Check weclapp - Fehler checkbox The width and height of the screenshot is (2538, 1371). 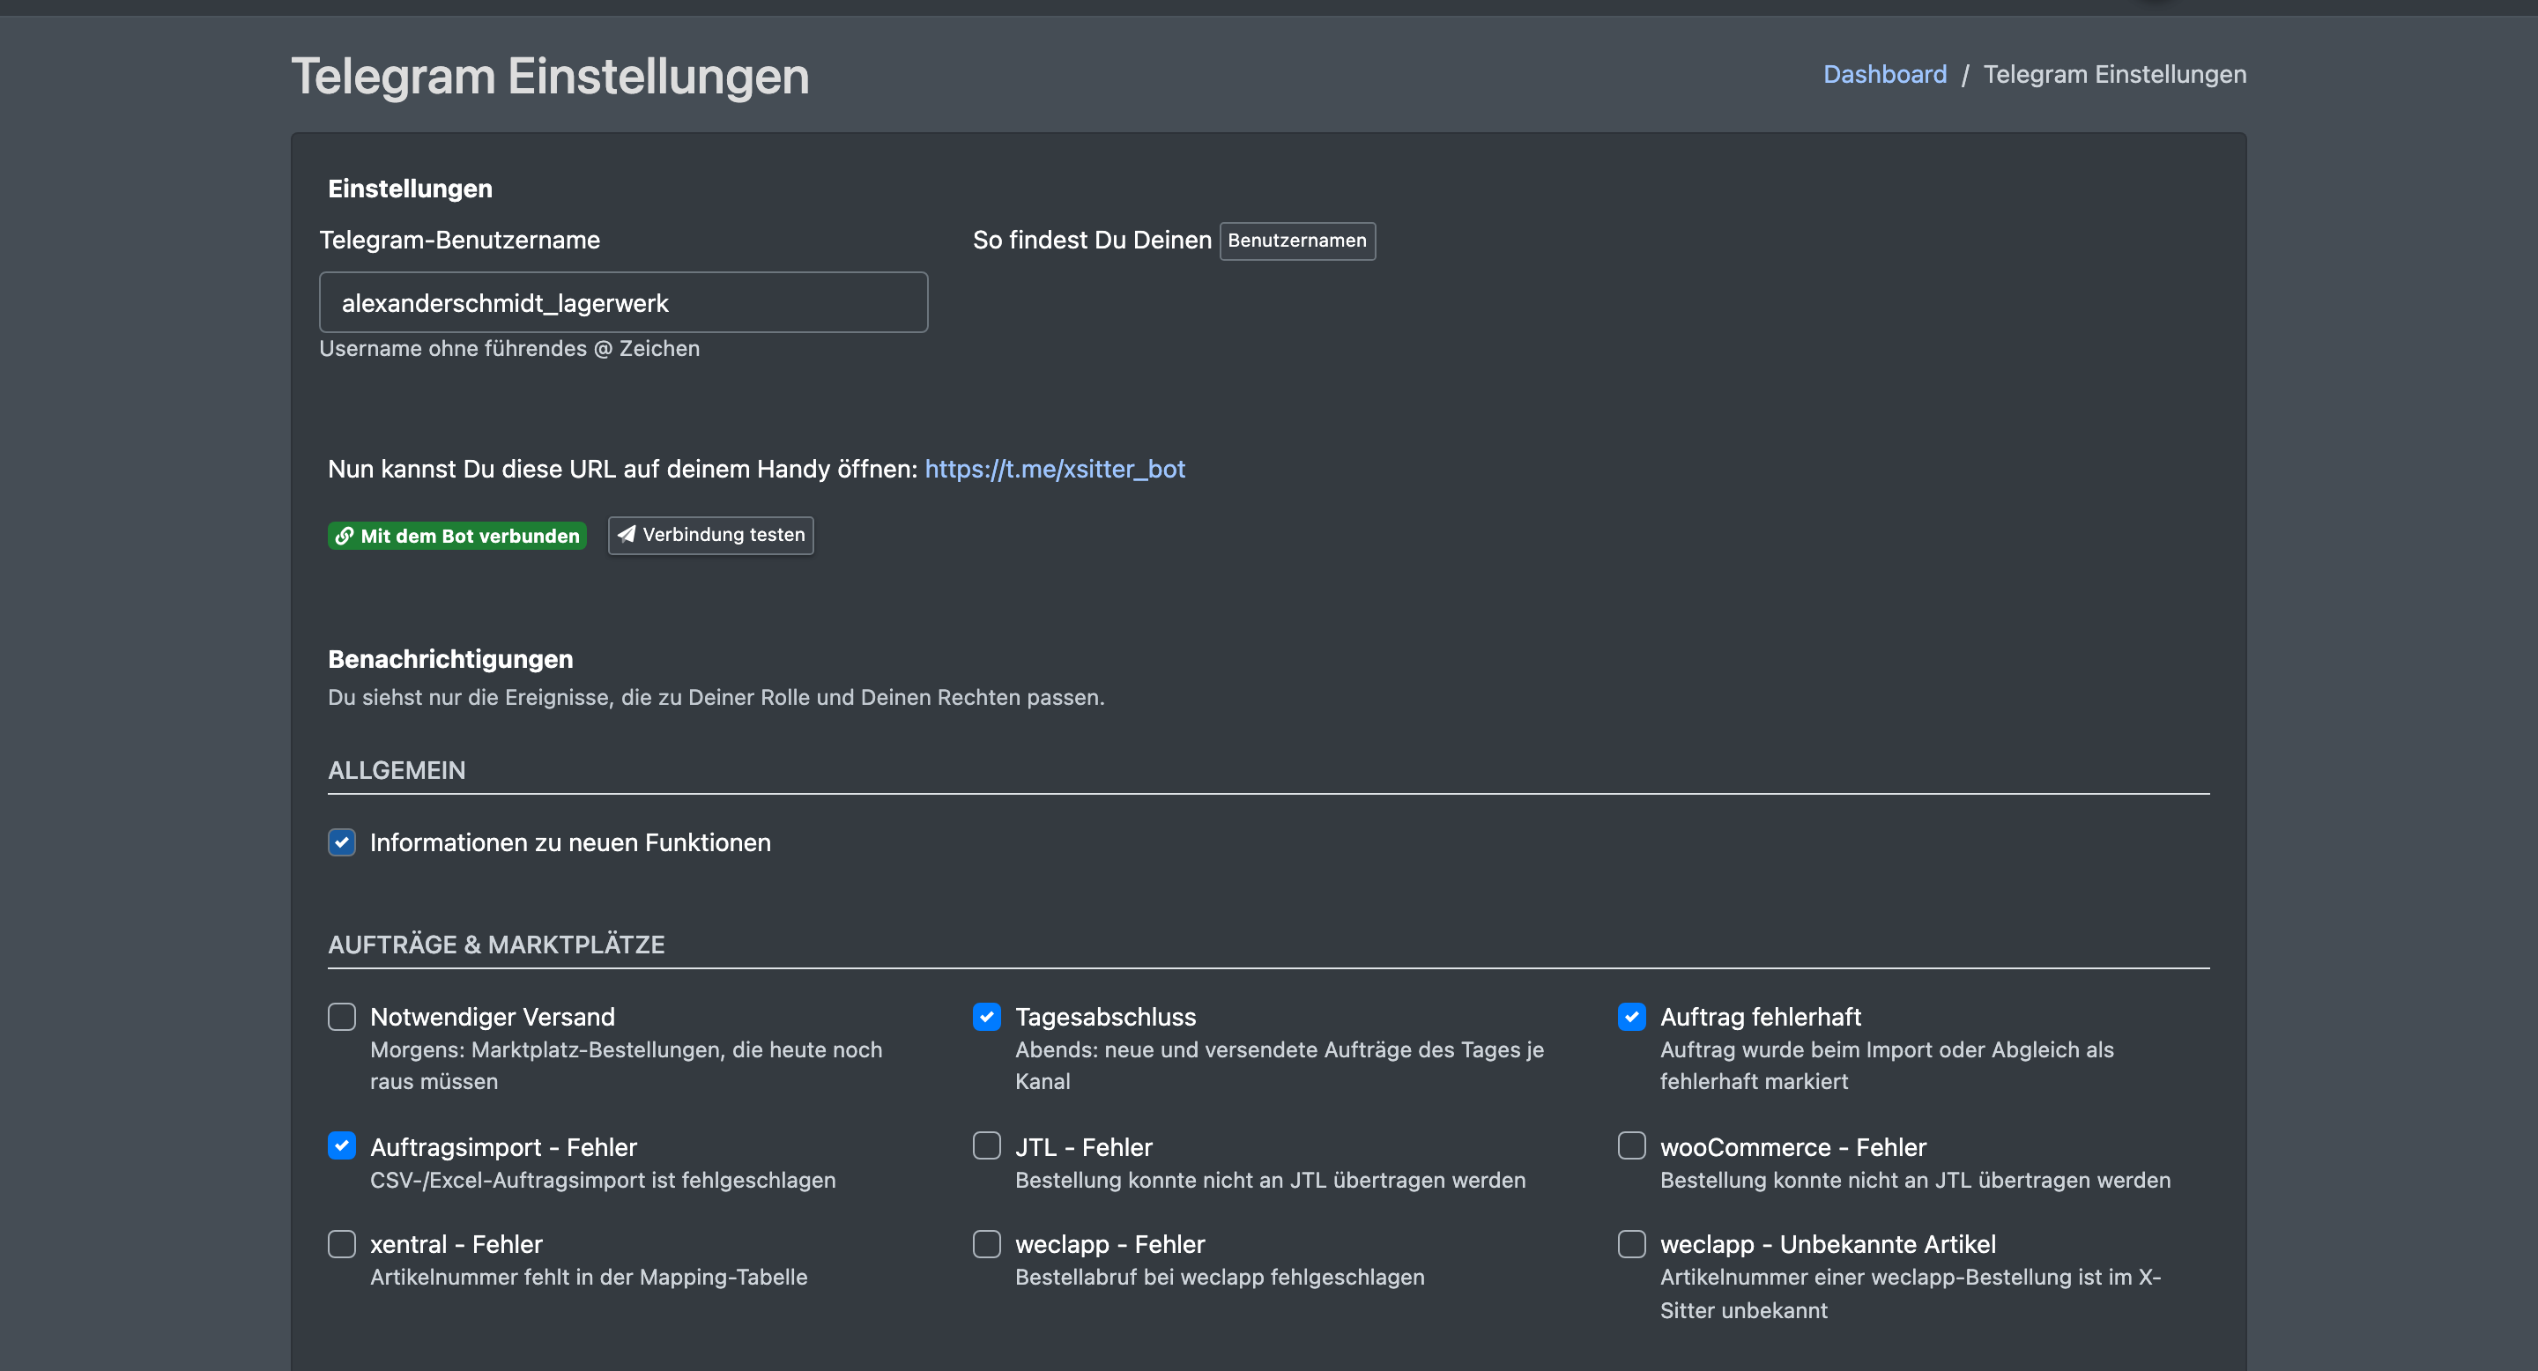[x=986, y=1244]
